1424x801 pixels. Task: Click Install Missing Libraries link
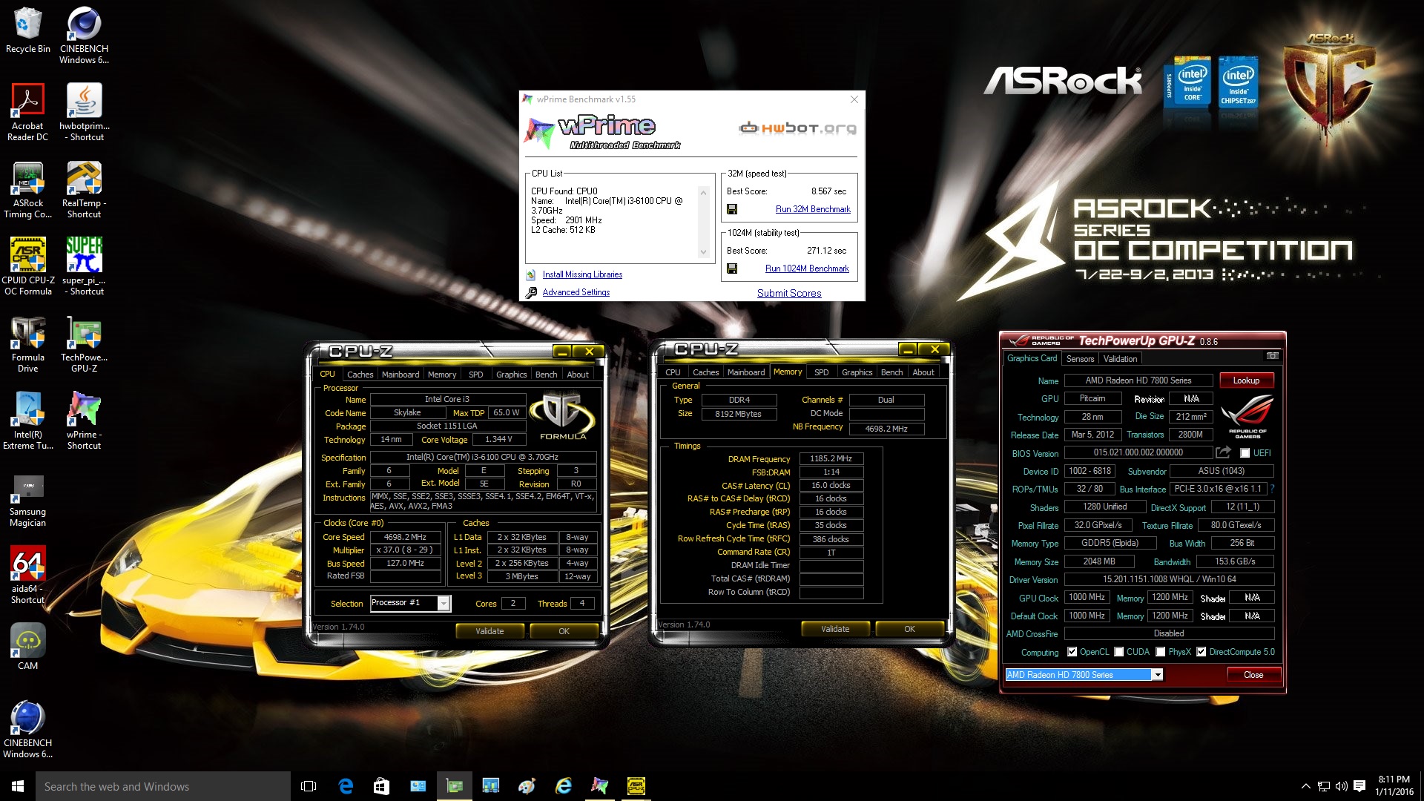582,274
